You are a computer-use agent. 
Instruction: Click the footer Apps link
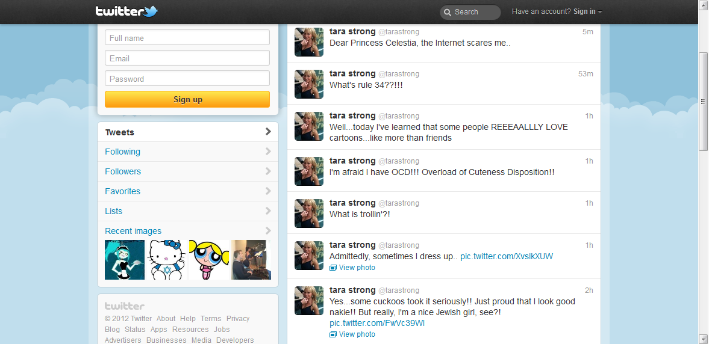click(158, 330)
